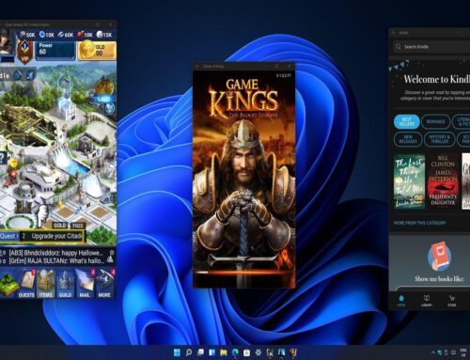The height and width of the screenshot is (360, 470).
Task: Select the New Releases category in Kindle
Action: click(408, 139)
